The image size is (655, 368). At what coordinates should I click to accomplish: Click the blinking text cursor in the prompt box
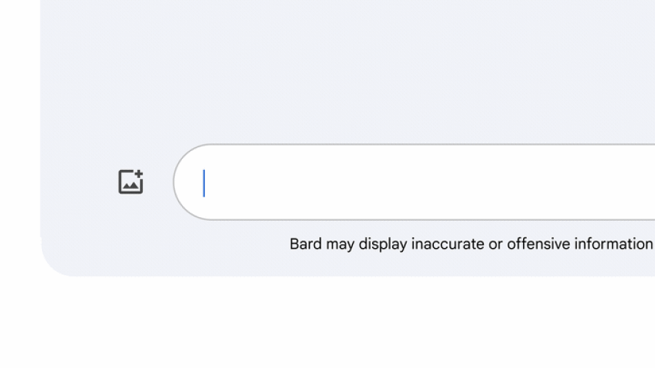(x=204, y=183)
